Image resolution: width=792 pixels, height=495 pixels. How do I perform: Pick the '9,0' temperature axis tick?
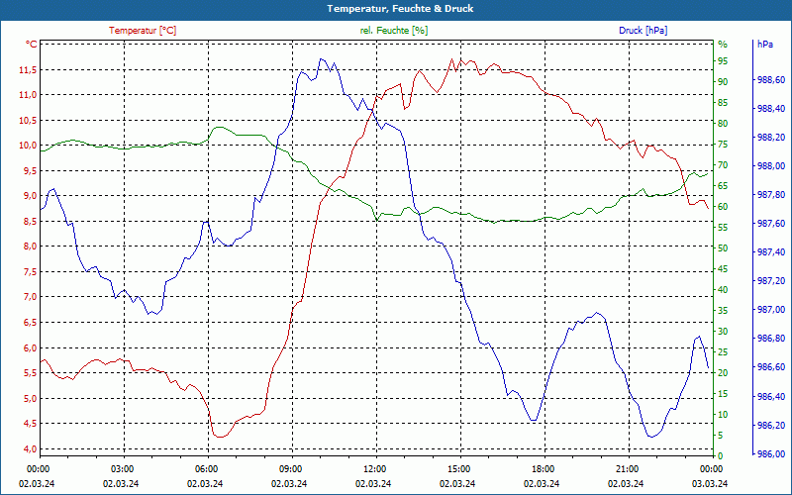[30, 196]
